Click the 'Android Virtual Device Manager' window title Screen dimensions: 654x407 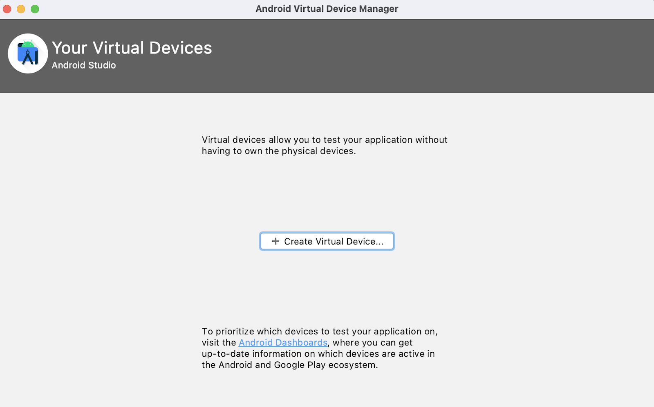click(x=327, y=9)
